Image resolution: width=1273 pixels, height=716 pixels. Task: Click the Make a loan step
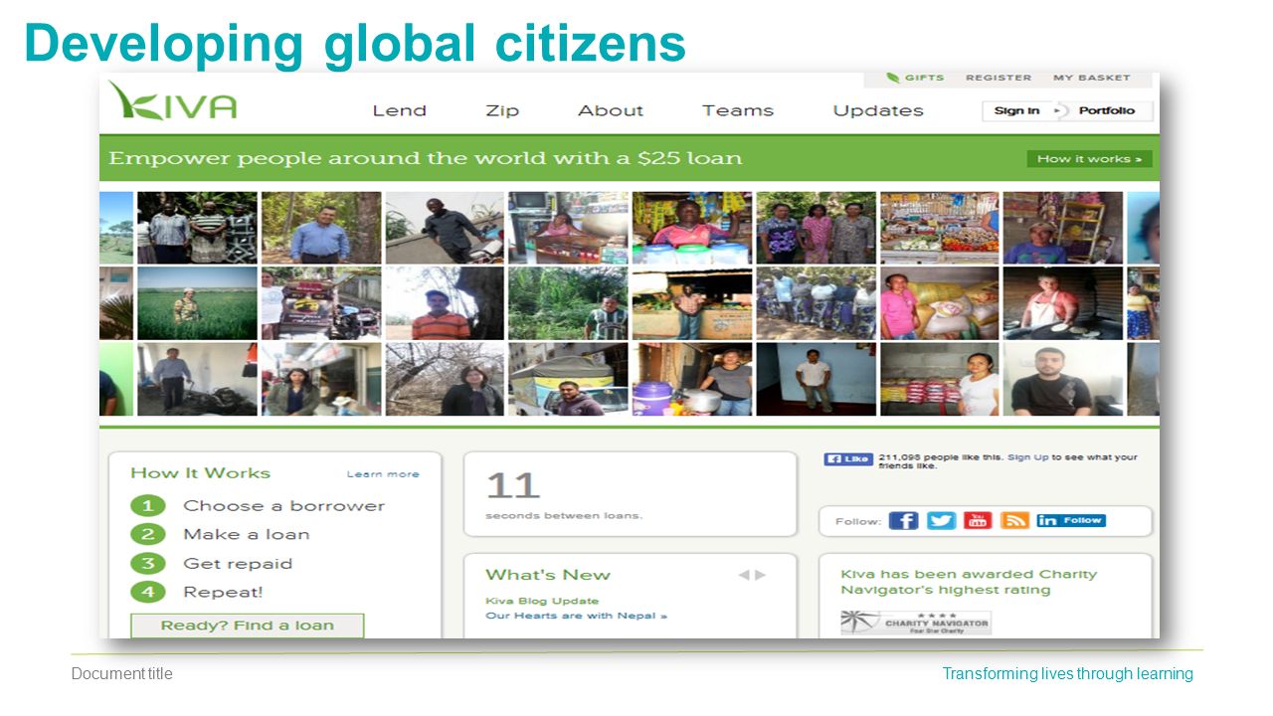(x=247, y=534)
